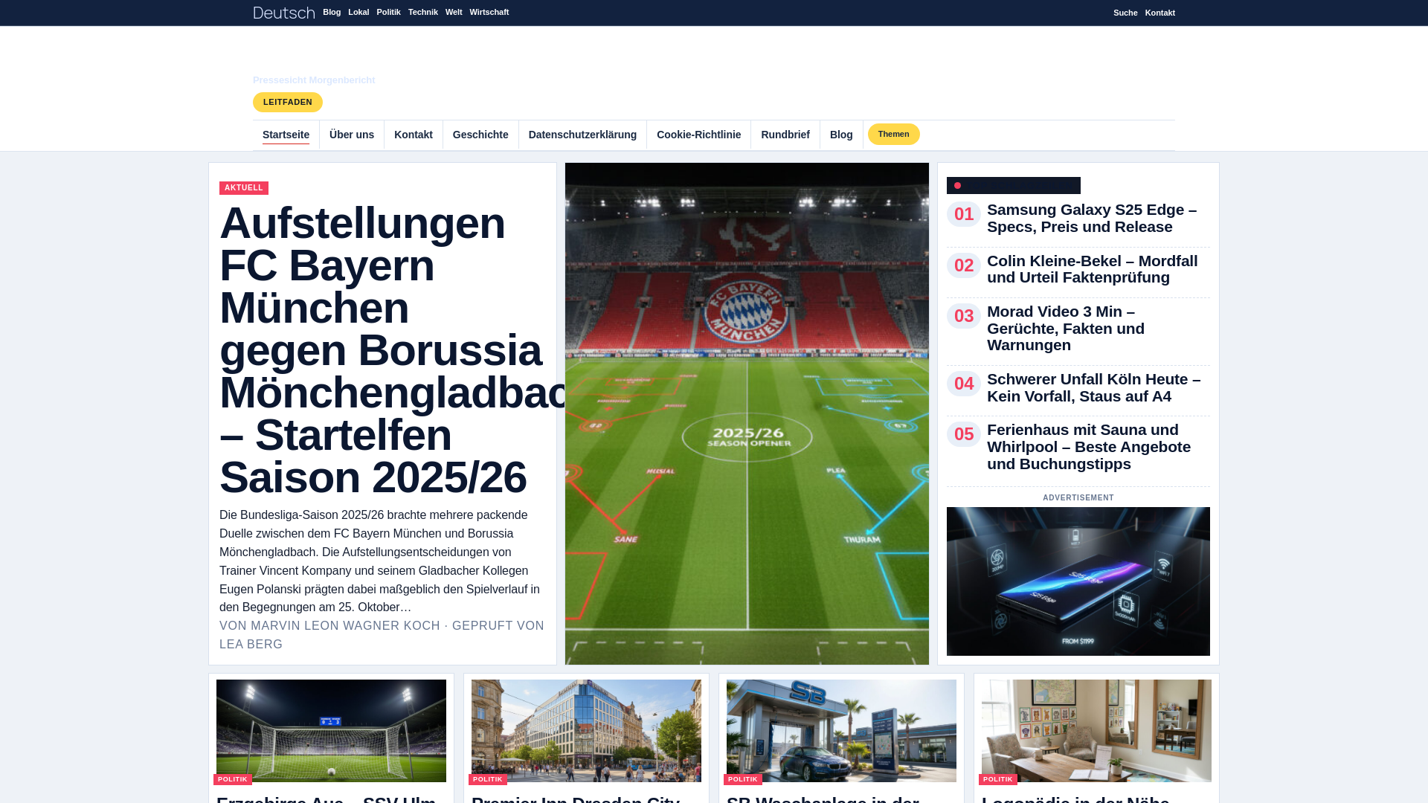1428x803 pixels.
Task: Click the 05 ranking number badge
Action: (x=964, y=434)
